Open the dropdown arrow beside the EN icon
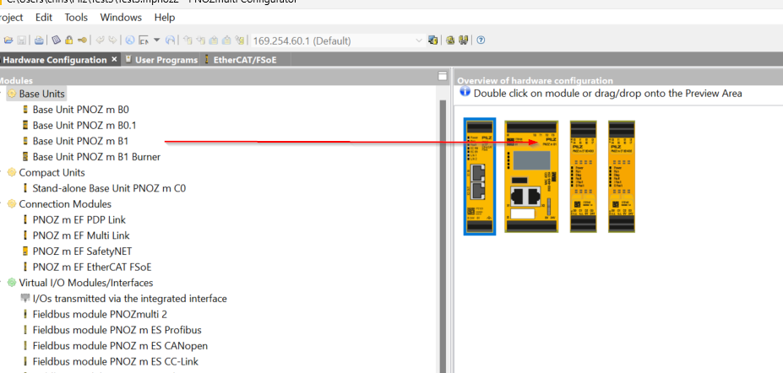The height and width of the screenshot is (373, 783). (x=156, y=41)
